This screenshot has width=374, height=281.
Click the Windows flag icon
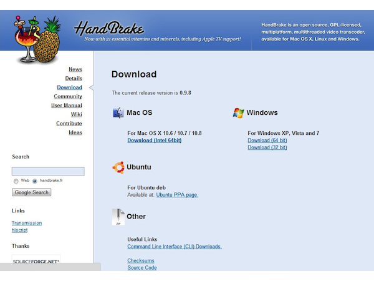coord(238,113)
